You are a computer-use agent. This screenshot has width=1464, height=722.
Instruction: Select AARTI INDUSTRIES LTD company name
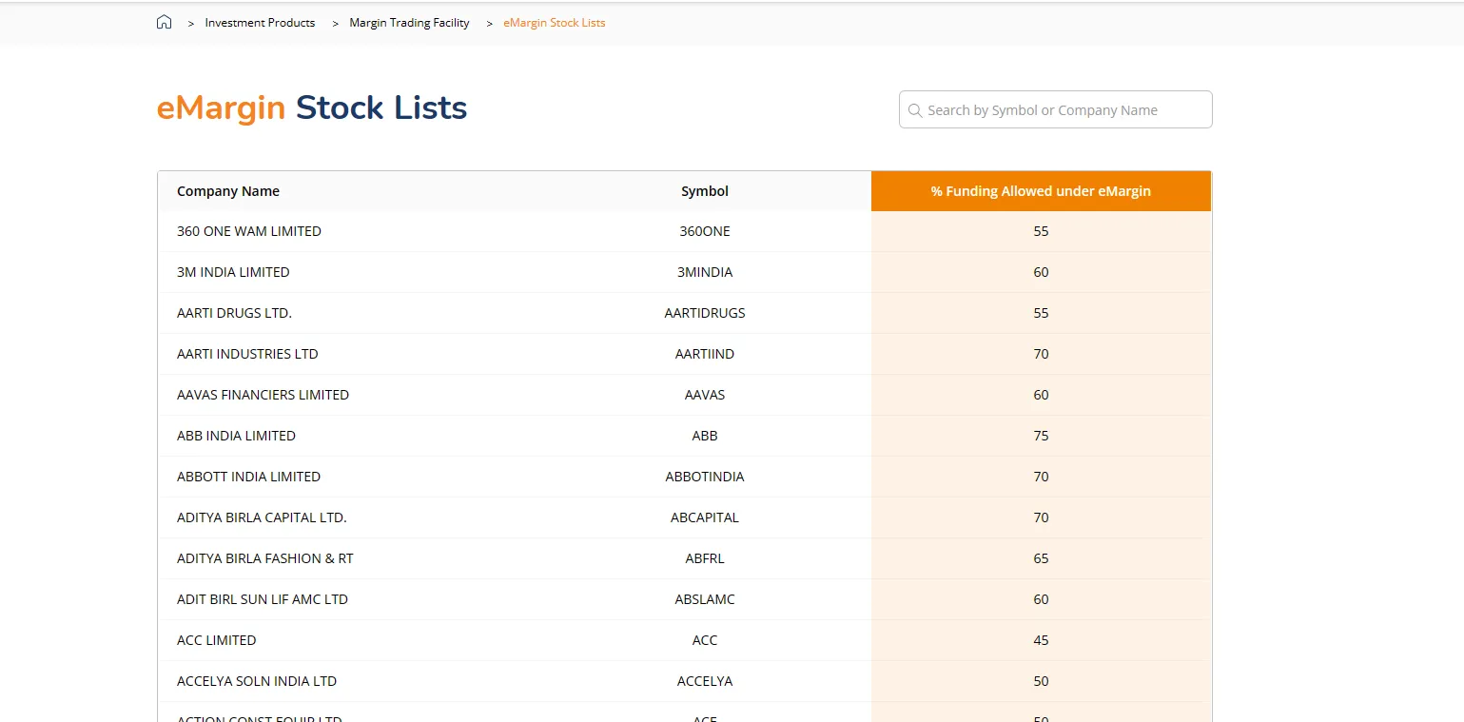click(x=247, y=354)
